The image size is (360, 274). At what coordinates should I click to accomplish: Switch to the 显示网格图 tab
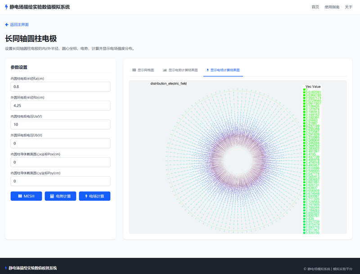tap(143, 70)
